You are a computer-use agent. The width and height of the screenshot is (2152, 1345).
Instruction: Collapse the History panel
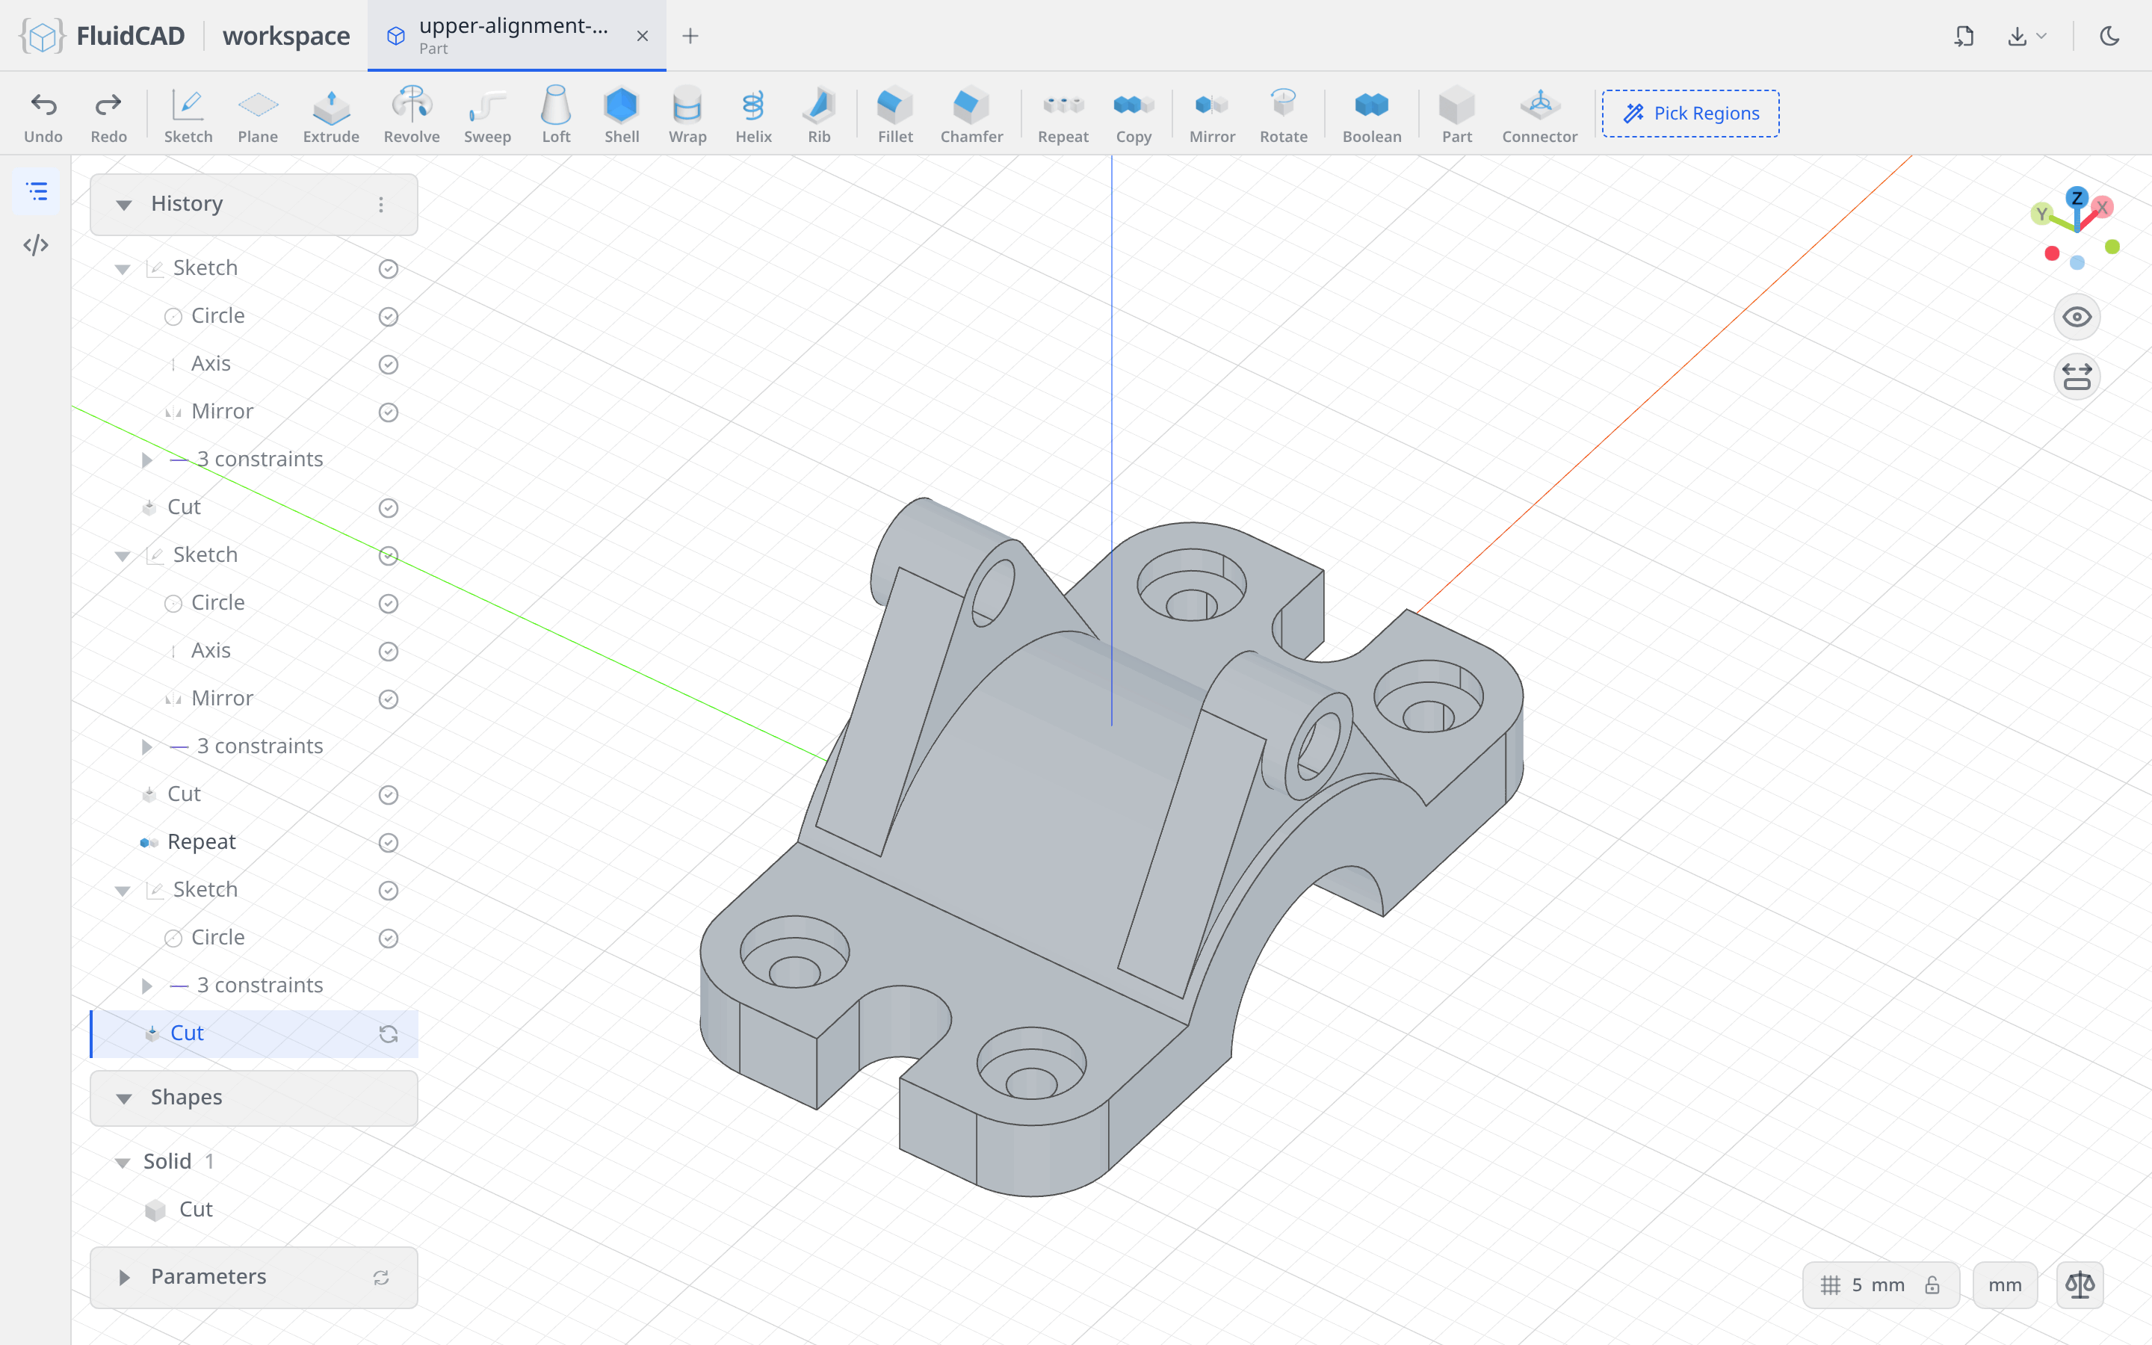pyautogui.click(x=125, y=205)
